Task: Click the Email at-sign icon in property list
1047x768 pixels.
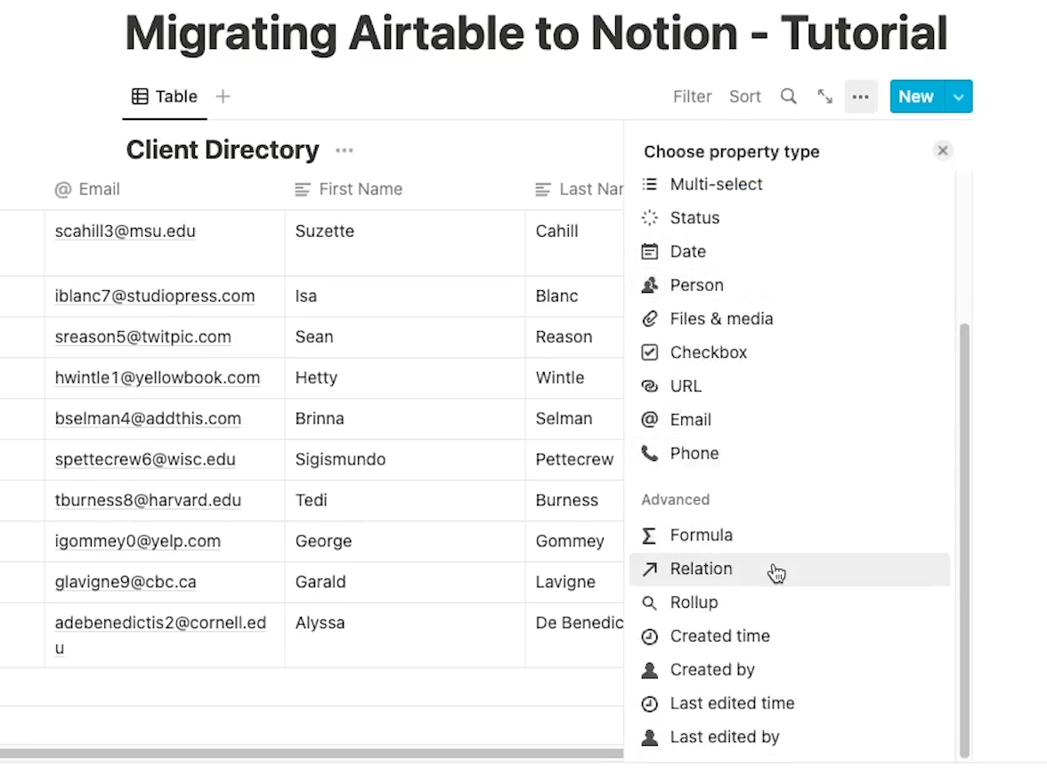Action: [650, 420]
